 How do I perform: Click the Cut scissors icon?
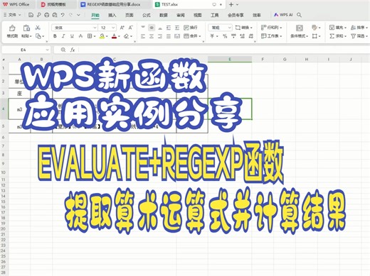(38, 28)
